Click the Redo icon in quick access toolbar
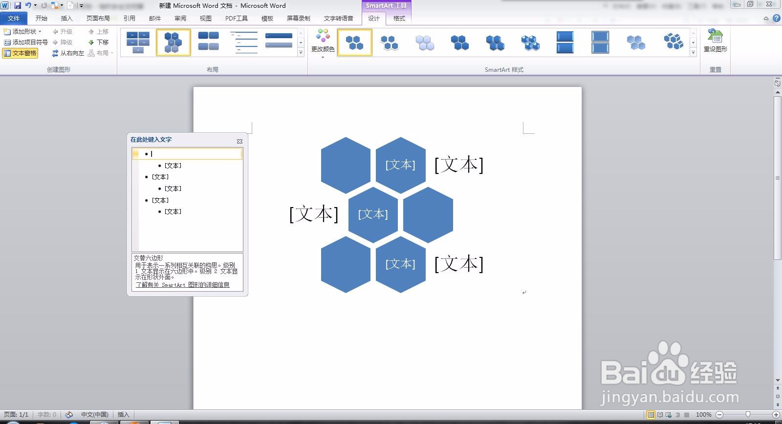 click(44, 5)
